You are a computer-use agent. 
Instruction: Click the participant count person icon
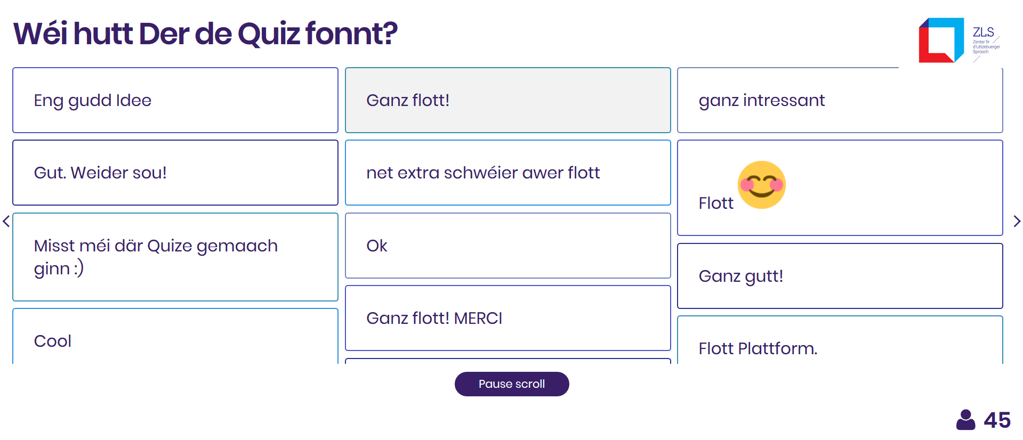pos(965,420)
